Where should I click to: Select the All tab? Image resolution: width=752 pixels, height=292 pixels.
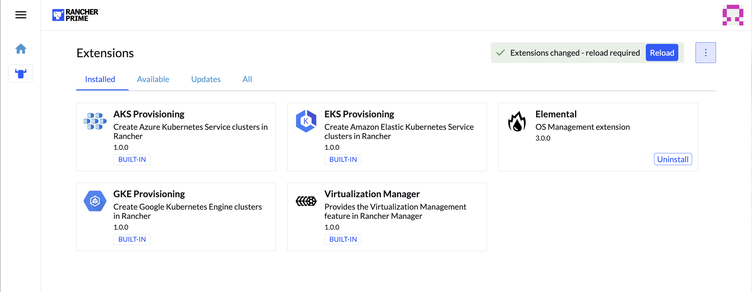pyautogui.click(x=247, y=79)
